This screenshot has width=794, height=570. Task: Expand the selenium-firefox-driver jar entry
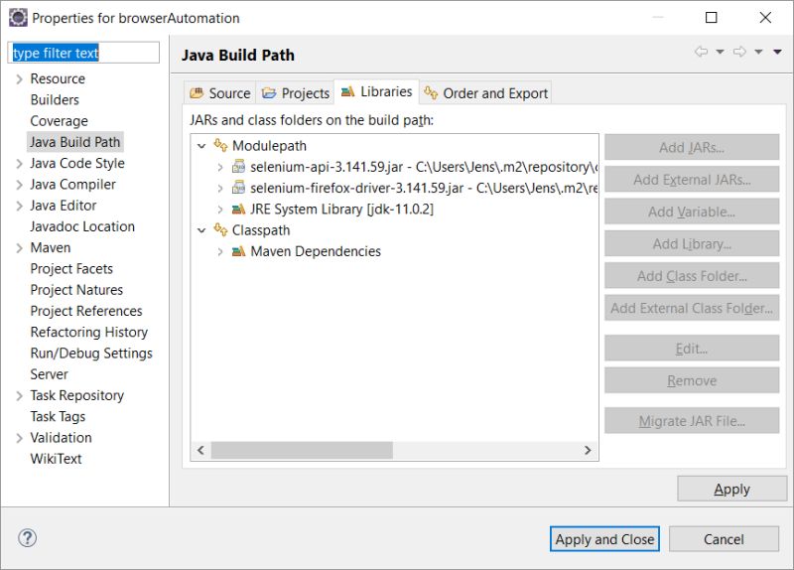click(219, 188)
